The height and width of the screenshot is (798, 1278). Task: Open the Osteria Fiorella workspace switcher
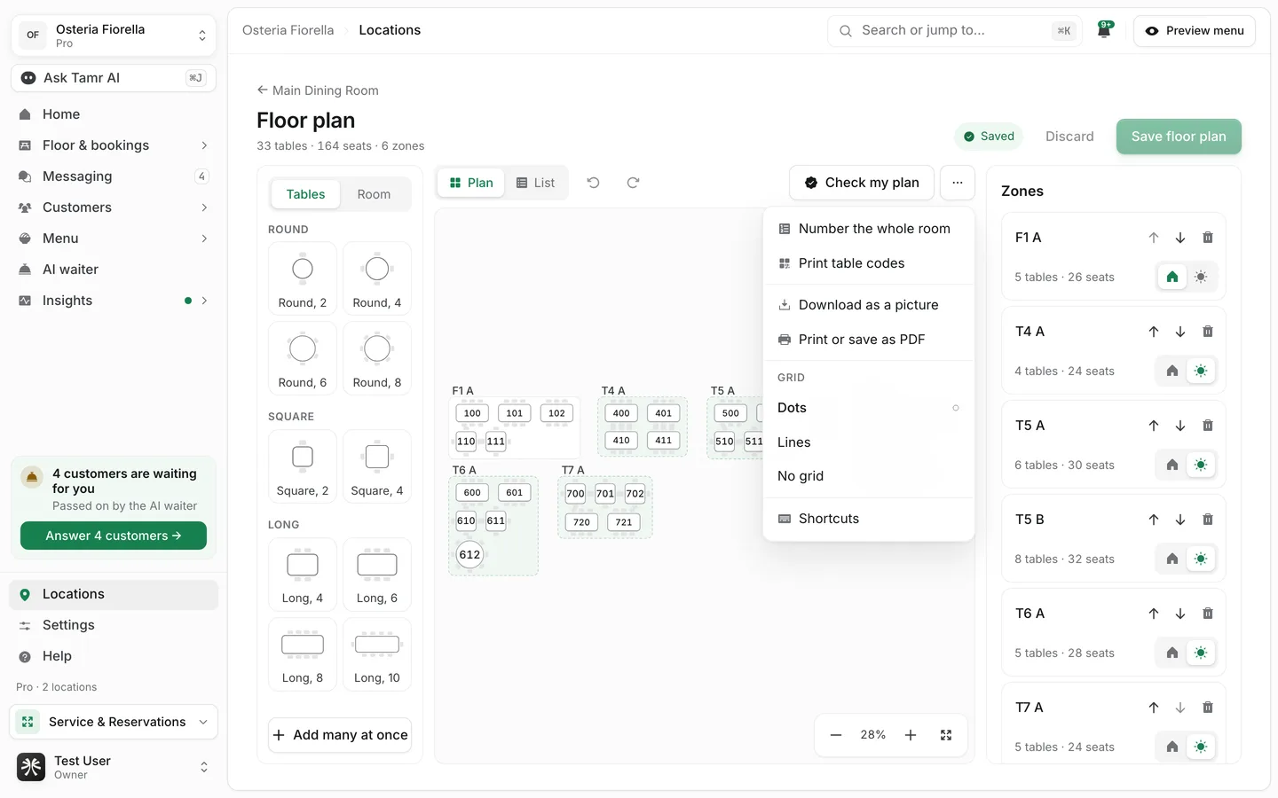pyautogui.click(x=114, y=35)
